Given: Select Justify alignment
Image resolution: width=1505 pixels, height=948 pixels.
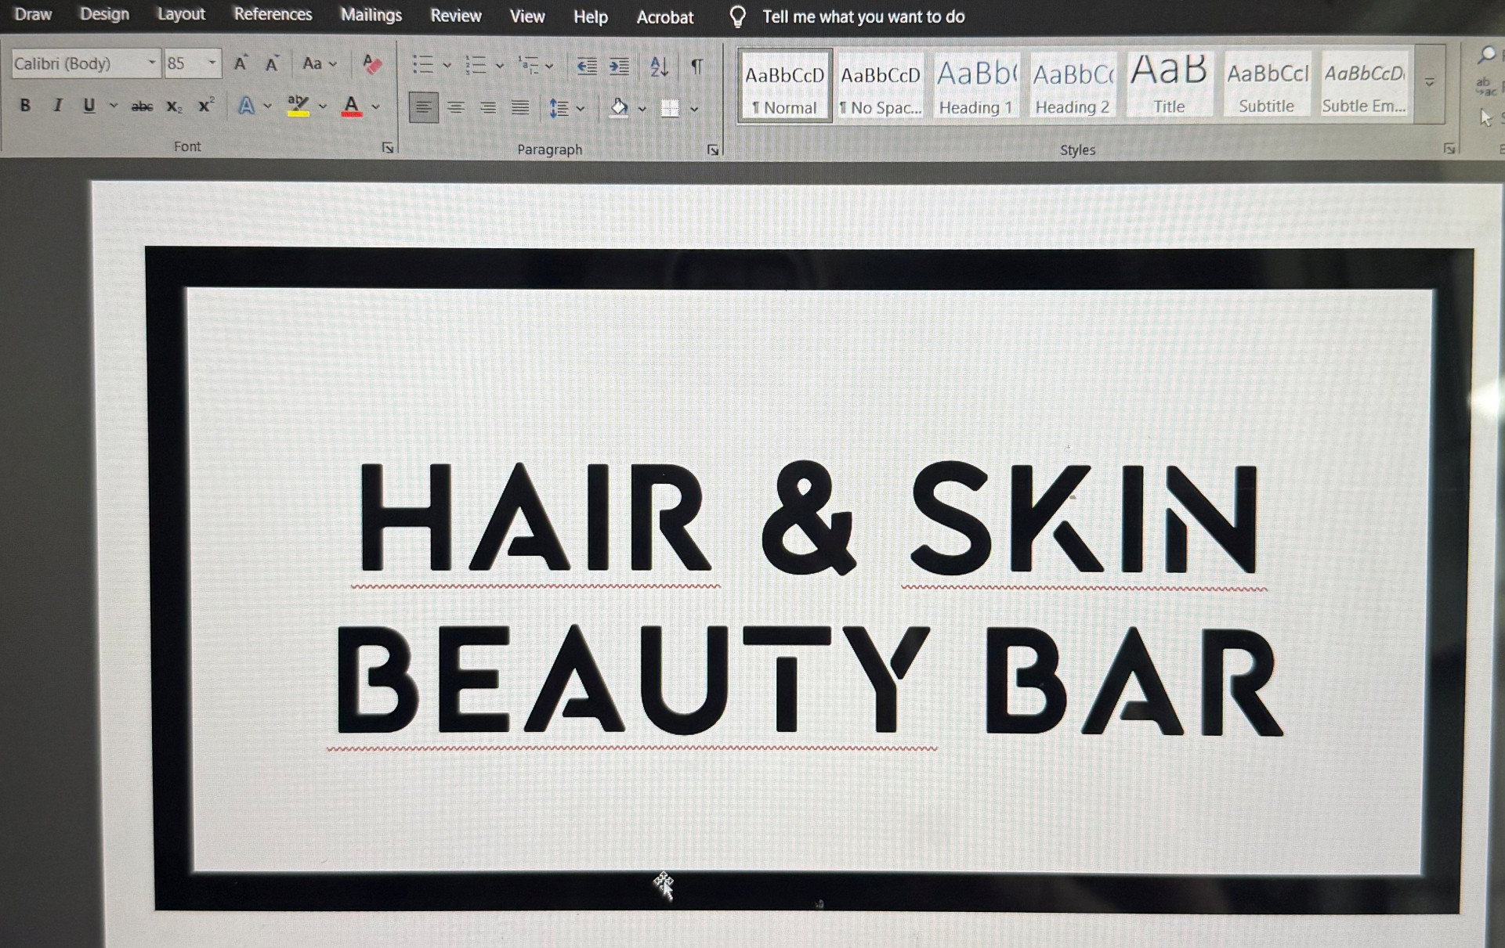Looking at the screenshot, I should click(520, 108).
